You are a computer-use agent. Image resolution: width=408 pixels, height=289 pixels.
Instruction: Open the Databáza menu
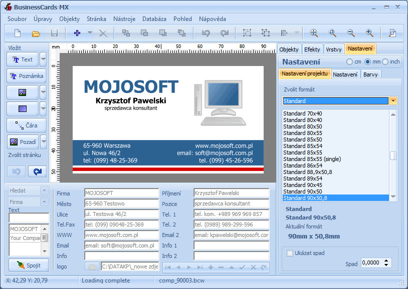click(x=154, y=19)
